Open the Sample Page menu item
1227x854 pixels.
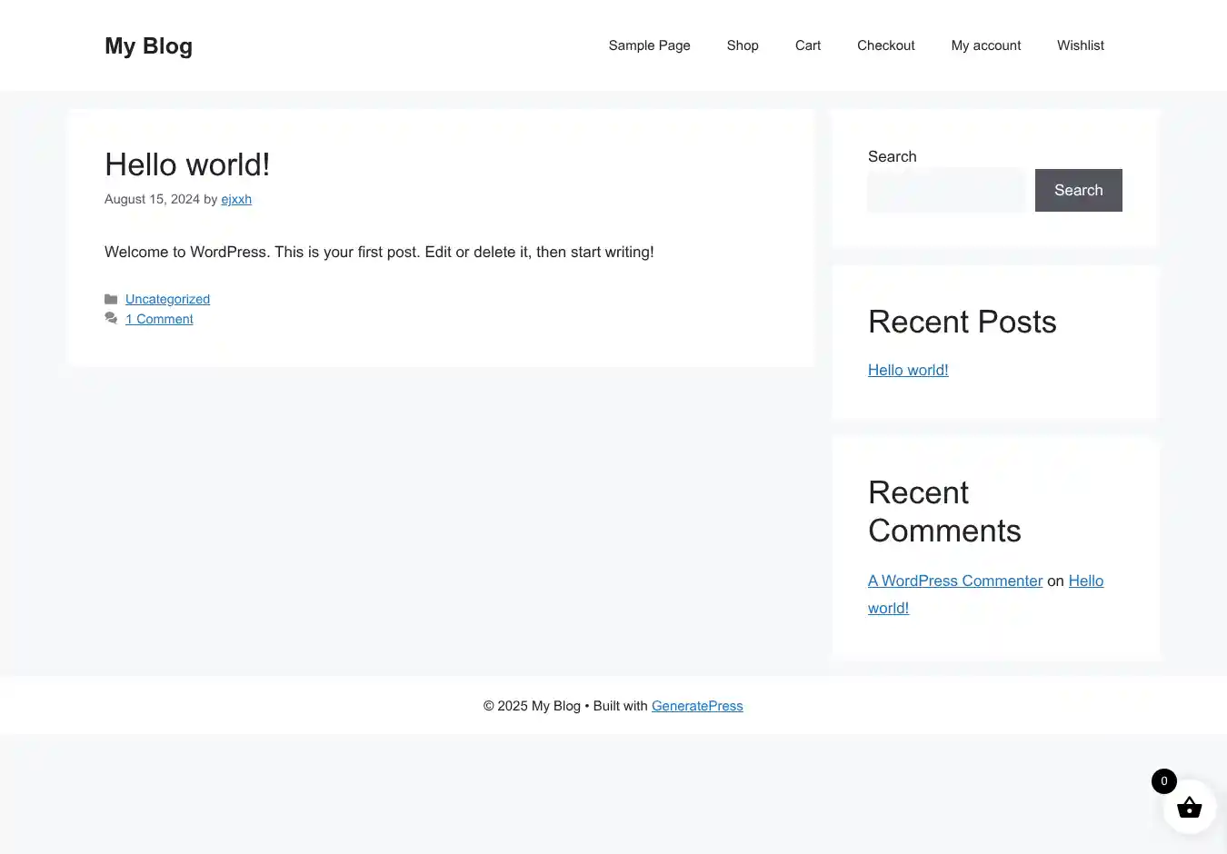[649, 45]
